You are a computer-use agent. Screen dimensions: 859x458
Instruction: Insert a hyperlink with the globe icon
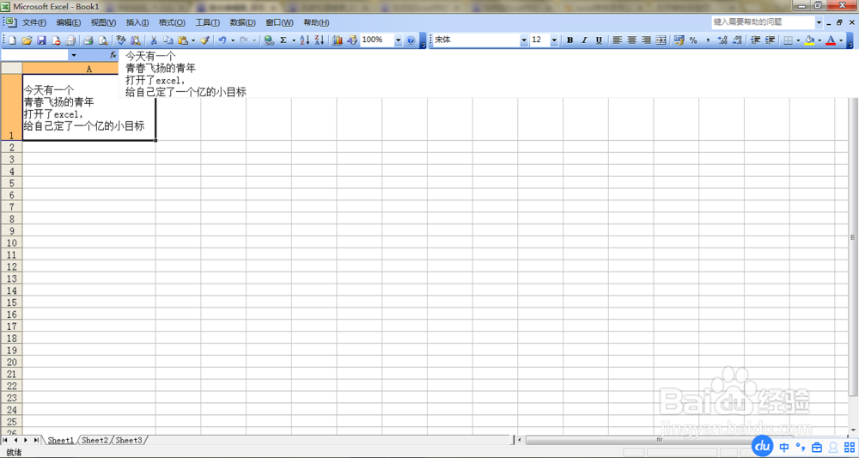[268, 40]
